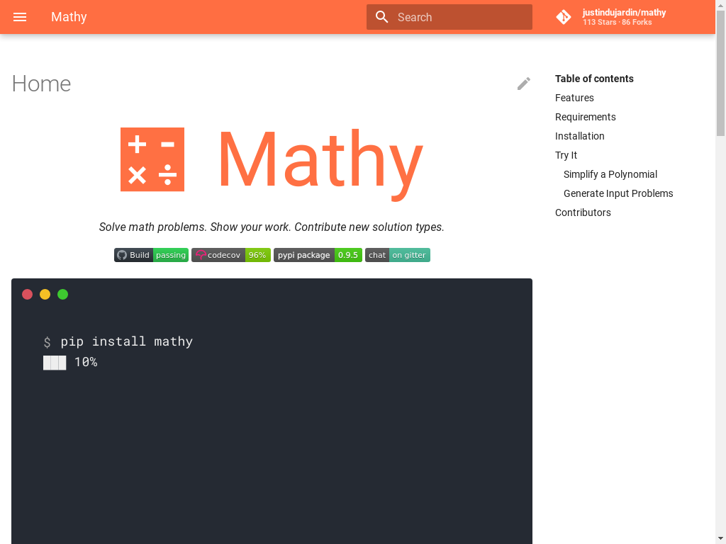Image resolution: width=726 pixels, height=544 pixels.
Task: Click the scrollbar down arrow
Action: 720,539
